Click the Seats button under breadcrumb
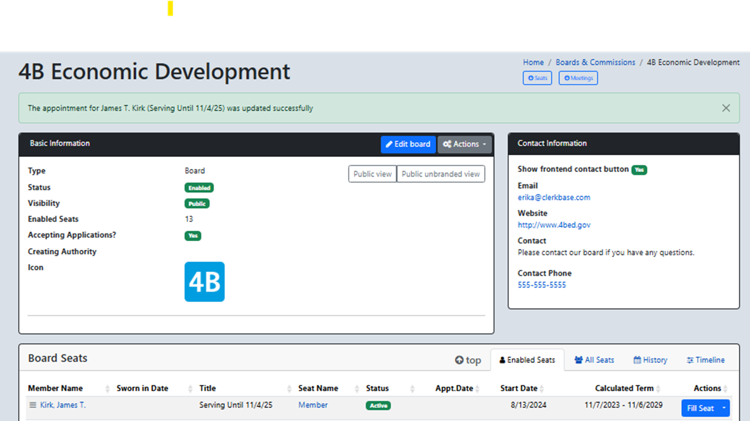 pos(537,78)
